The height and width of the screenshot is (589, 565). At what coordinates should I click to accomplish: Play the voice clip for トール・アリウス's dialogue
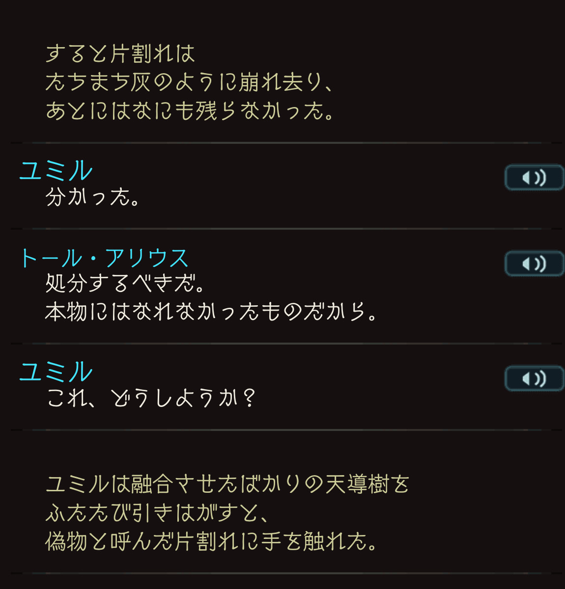[x=534, y=264]
